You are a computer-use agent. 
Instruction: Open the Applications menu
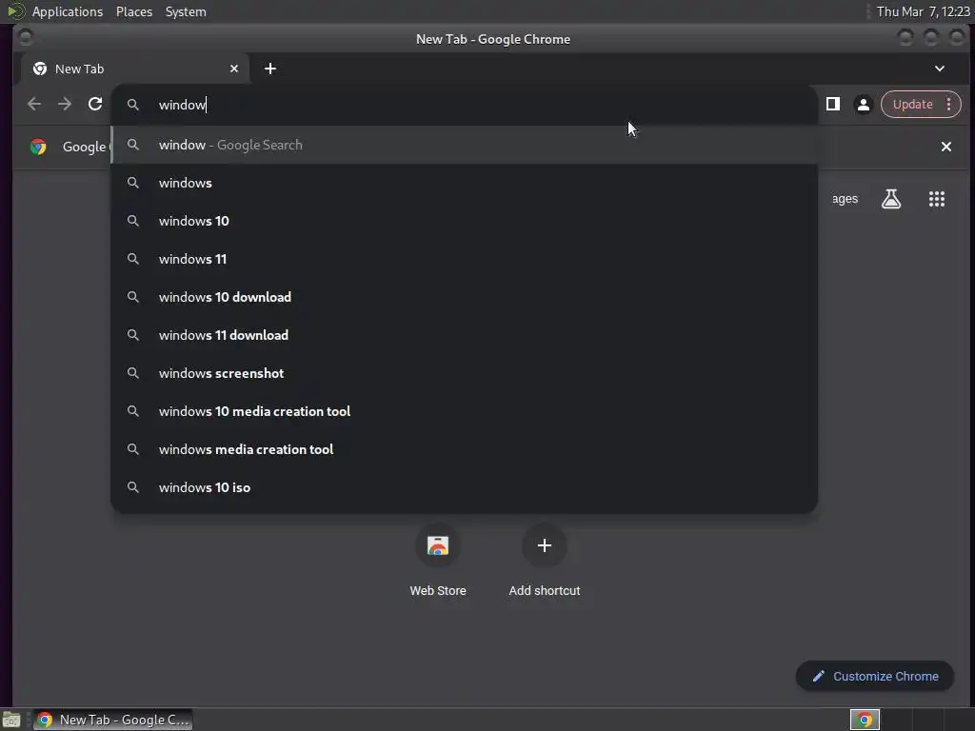tap(68, 11)
